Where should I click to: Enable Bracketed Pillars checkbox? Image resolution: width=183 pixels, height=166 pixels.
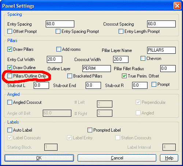point(70,76)
